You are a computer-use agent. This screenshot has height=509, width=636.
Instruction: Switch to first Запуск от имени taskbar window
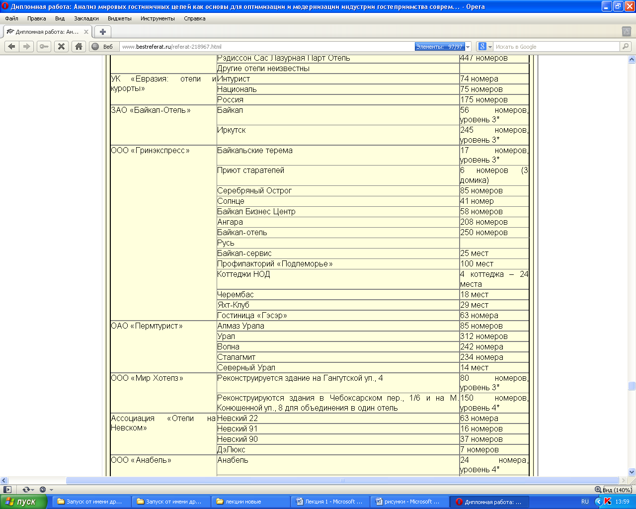click(x=91, y=502)
